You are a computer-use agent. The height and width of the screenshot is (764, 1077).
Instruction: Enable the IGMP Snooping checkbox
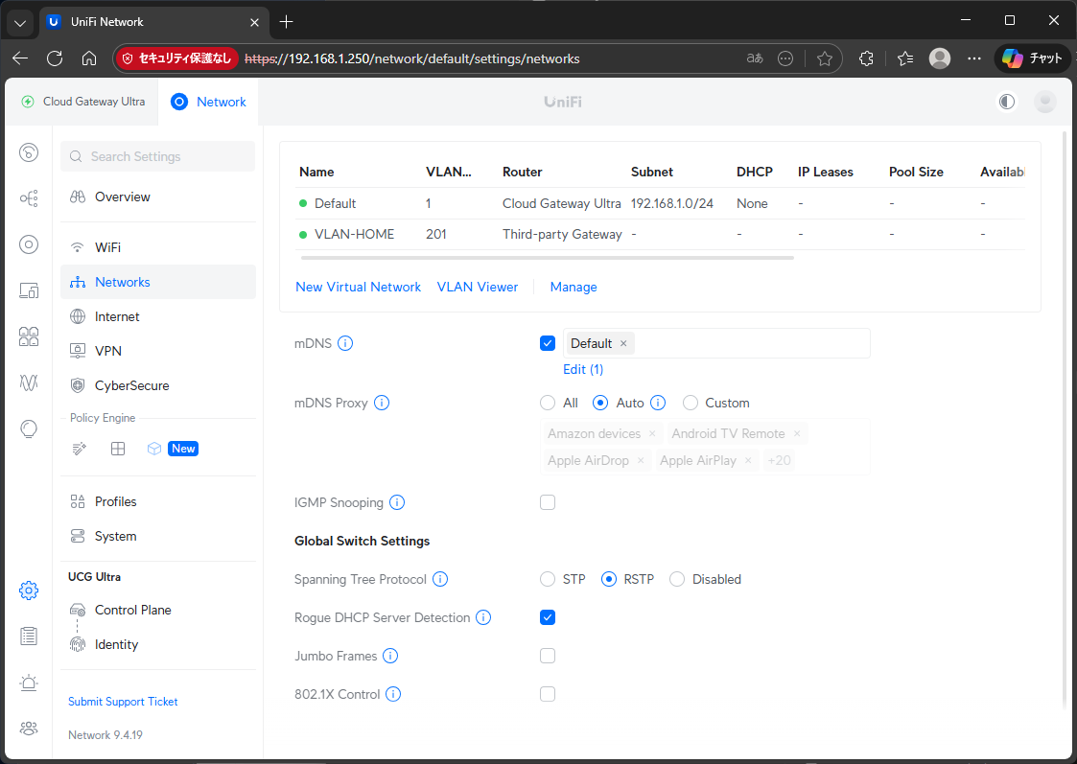click(x=548, y=502)
